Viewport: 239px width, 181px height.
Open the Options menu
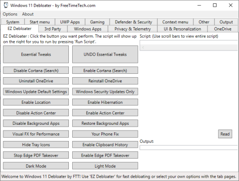pyautogui.click(x=10, y=14)
